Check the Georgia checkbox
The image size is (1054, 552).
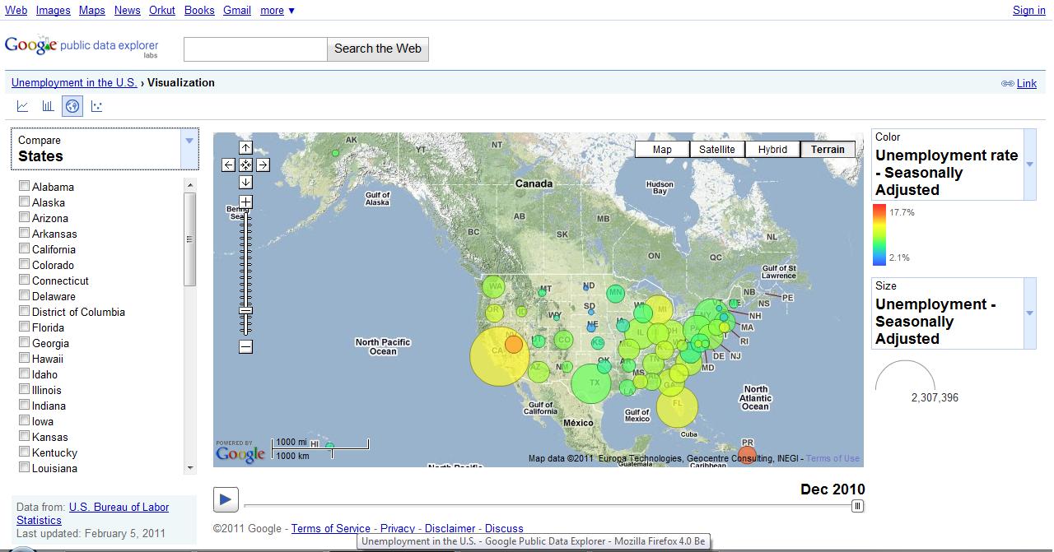[x=25, y=342]
